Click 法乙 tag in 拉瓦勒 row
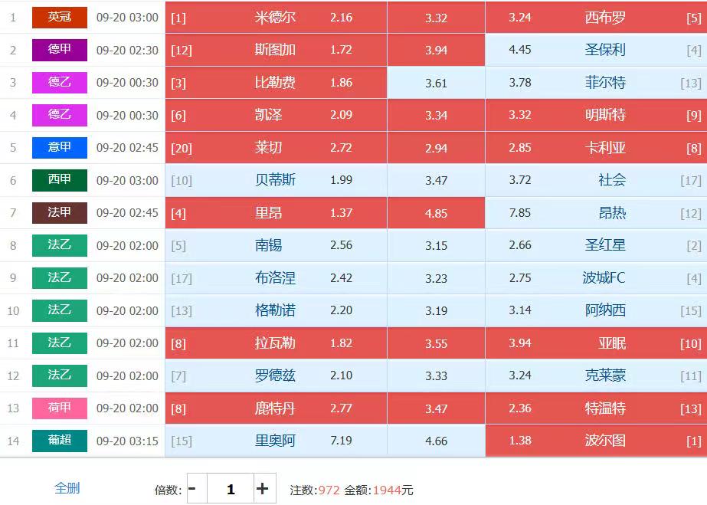 pos(60,343)
